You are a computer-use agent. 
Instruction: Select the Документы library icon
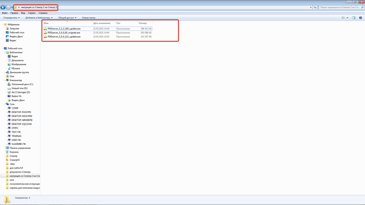pos(9,60)
